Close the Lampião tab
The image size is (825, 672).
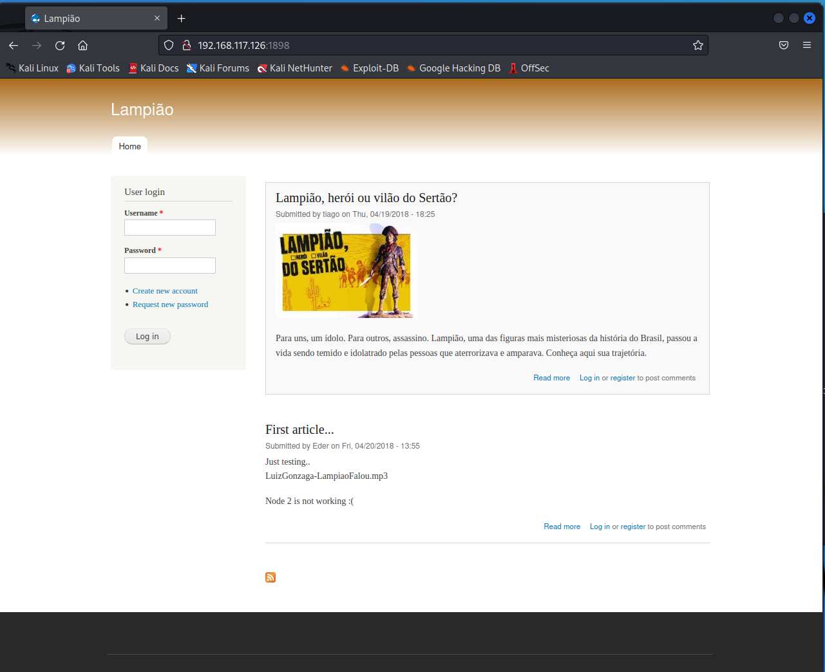coord(157,18)
